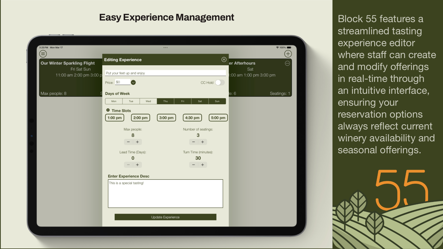Tap the plus icon to create new experience
This screenshot has height=249, width=443.
coord(288,53)
